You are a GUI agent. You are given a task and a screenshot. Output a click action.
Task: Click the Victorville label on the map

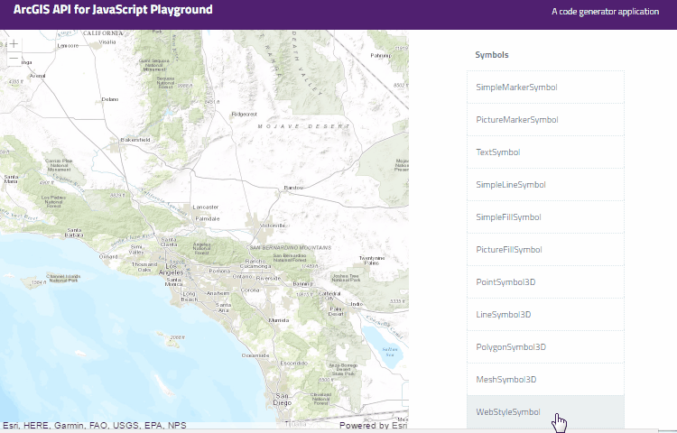click(273, 226)
